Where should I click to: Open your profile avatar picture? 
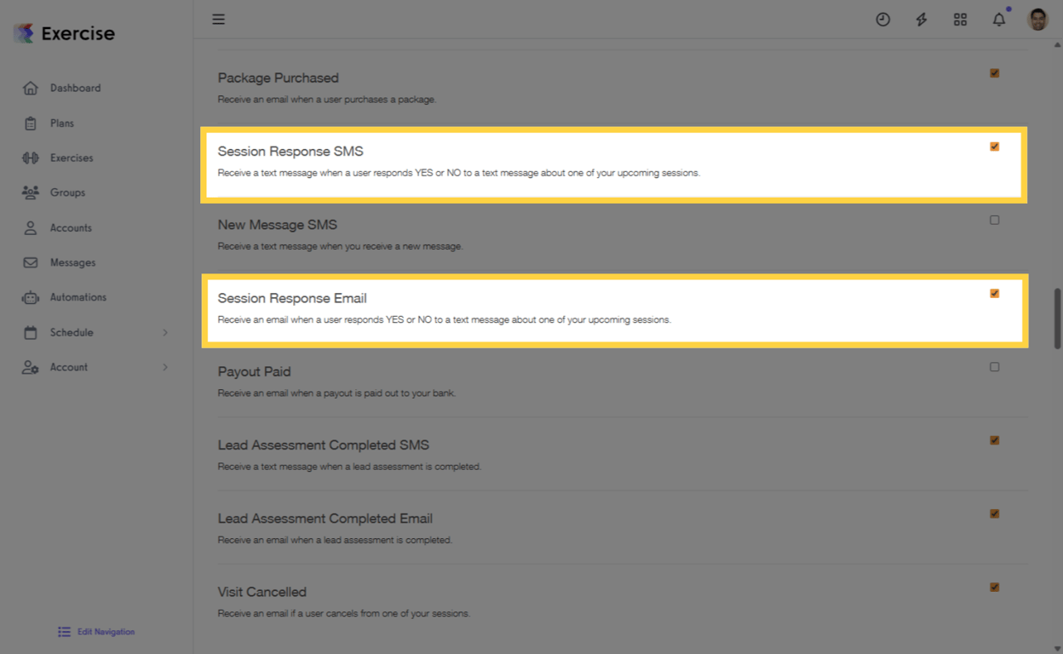[x=1037, y=18]
